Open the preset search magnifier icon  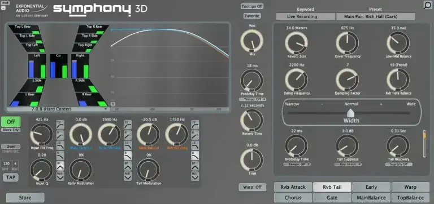coord(428,5)
